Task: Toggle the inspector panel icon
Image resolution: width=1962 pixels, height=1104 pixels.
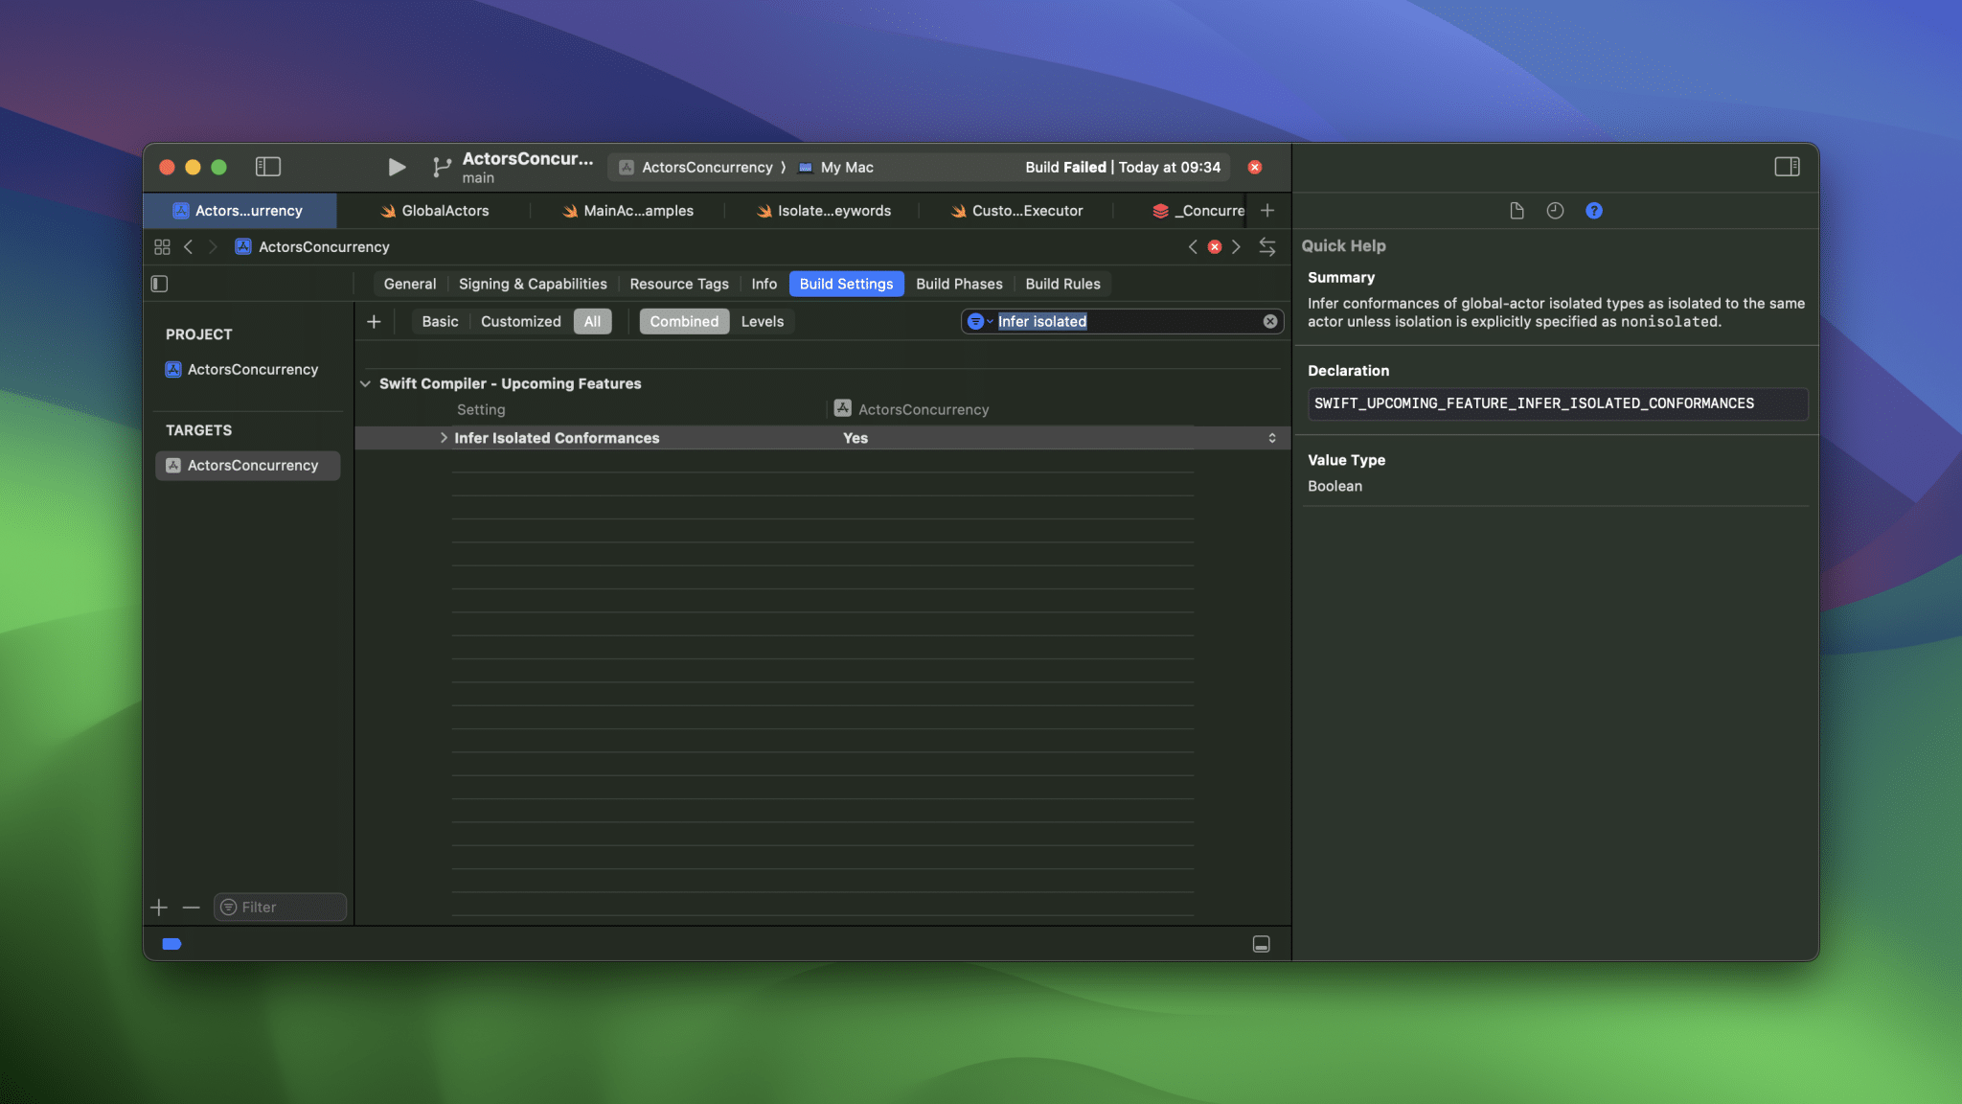Action: [x=1787, y=167]
